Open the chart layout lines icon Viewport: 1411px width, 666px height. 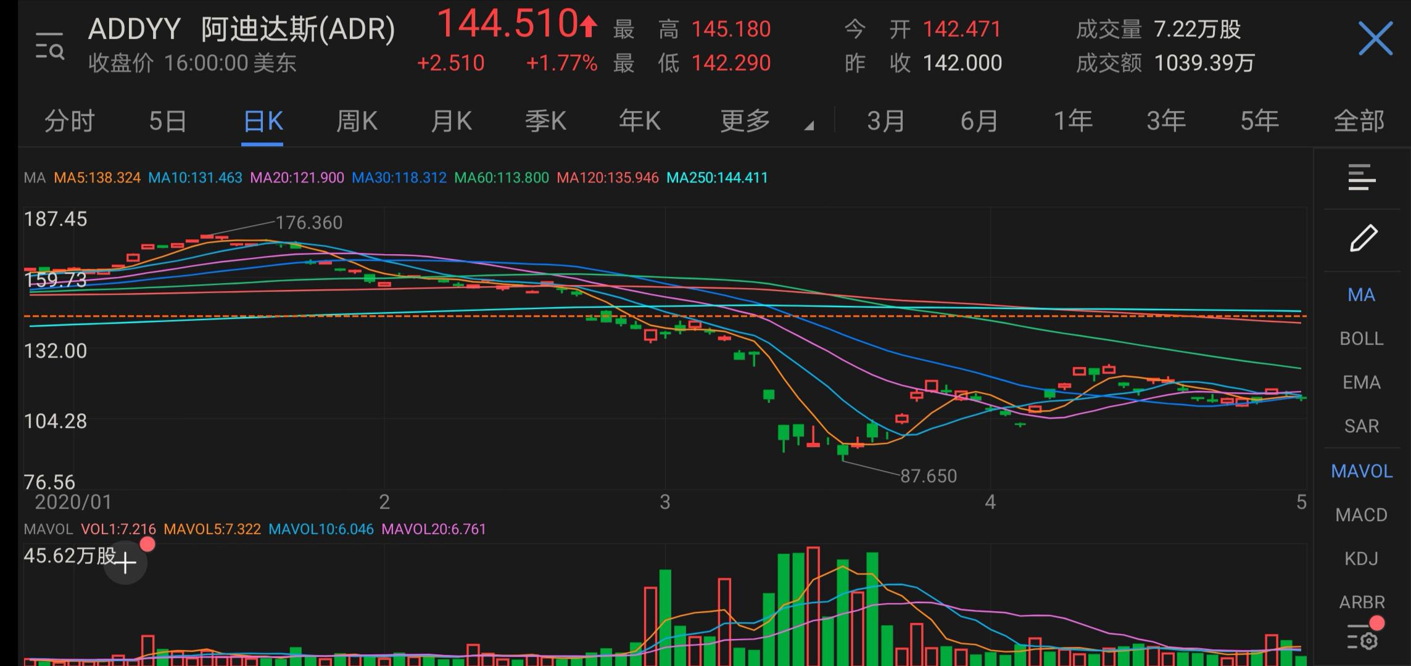pyautogui.click(x=1362, y=178)
